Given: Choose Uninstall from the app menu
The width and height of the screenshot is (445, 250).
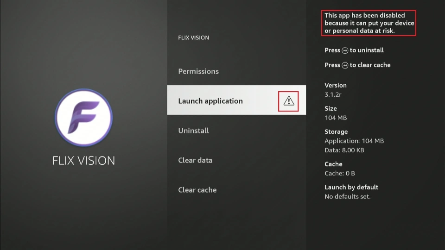Looking at the screenshot, I should (x=236, y=131).
